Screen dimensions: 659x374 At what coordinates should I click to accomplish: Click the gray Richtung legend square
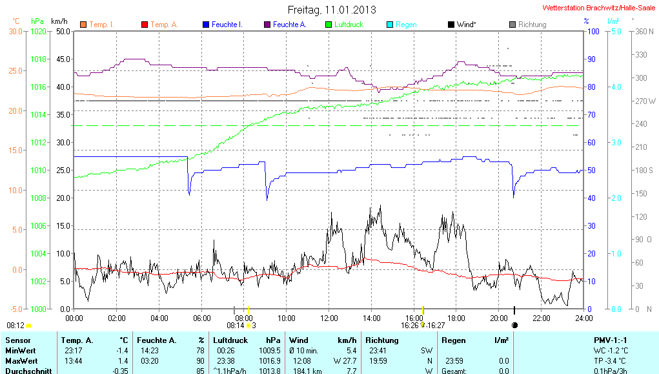pyautogui.click(x=512, y=25)
